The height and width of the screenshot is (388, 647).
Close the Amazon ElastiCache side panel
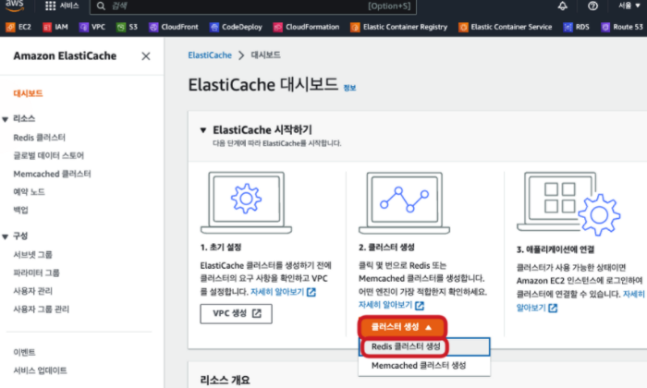146,56
